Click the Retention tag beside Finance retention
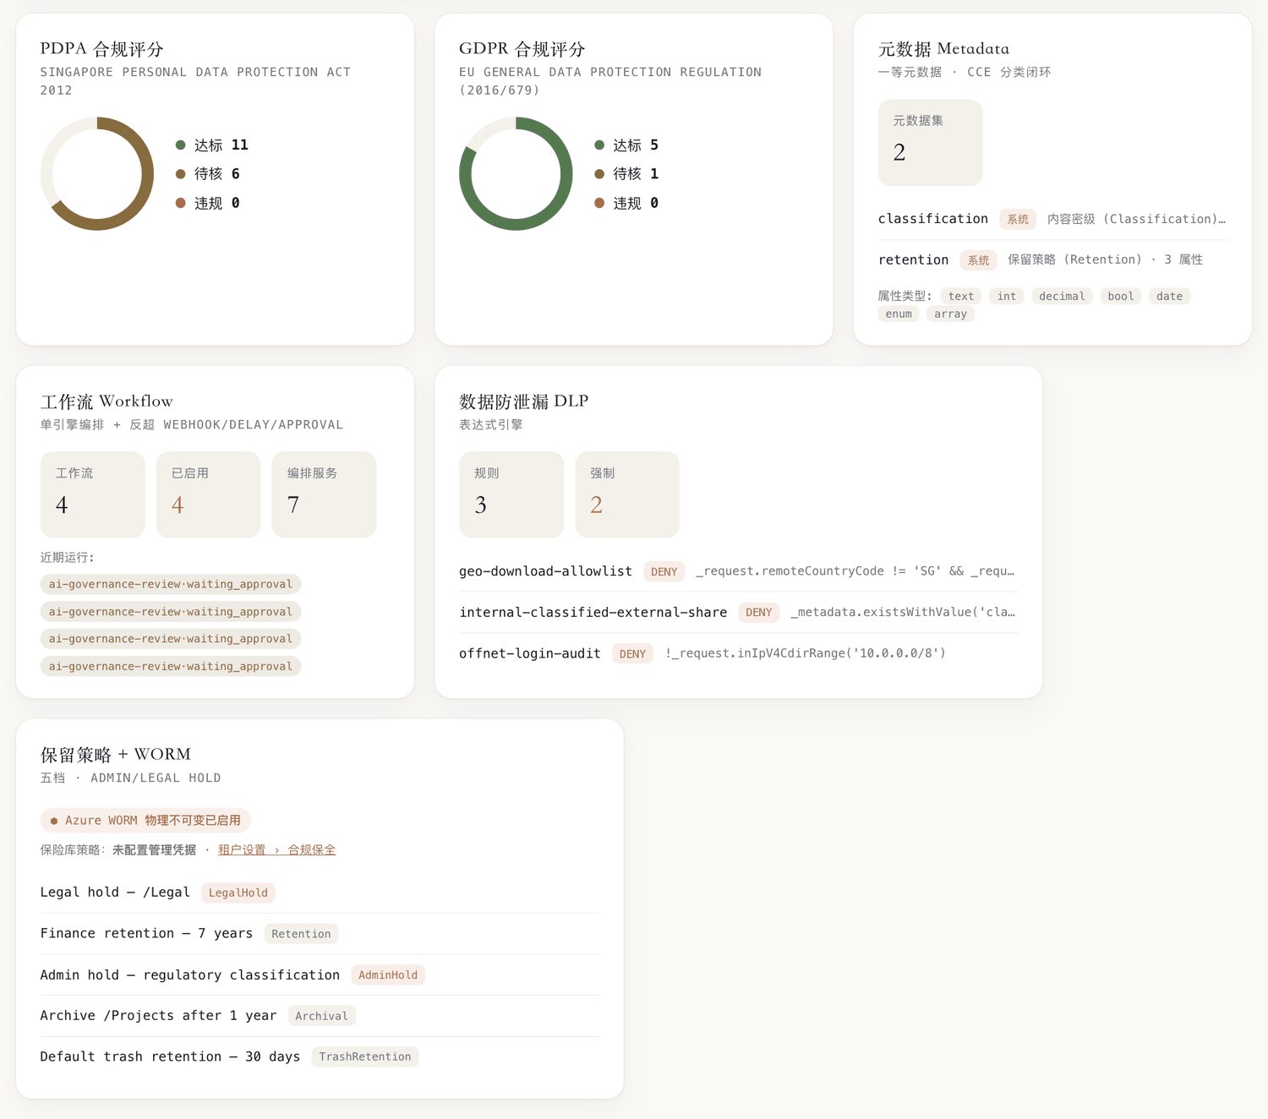 (301, 933)
